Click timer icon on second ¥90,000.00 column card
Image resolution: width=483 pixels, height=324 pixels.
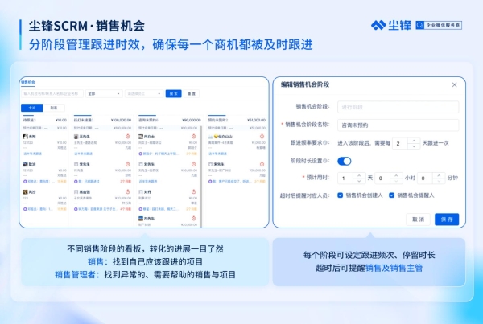point(194,164)
